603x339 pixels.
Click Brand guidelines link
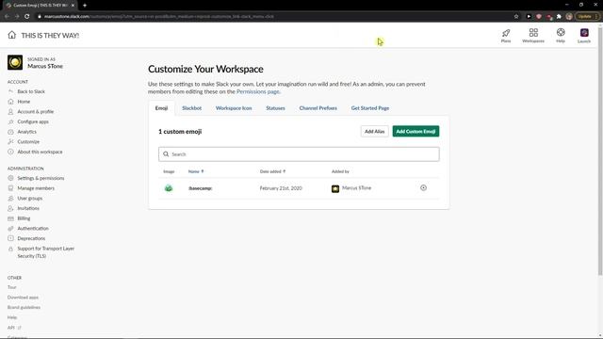(x=24, y=307)
